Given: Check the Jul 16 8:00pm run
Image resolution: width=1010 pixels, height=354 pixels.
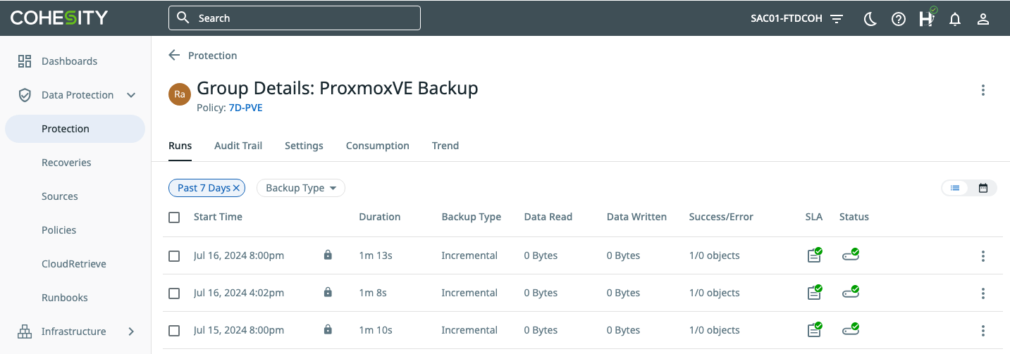Looking at the screenshot, I should (x=174, y=256).
